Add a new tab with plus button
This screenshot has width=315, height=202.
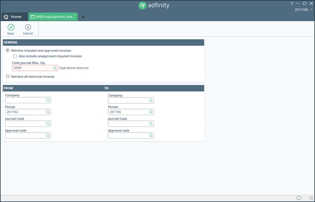click(x=83, y=17)
